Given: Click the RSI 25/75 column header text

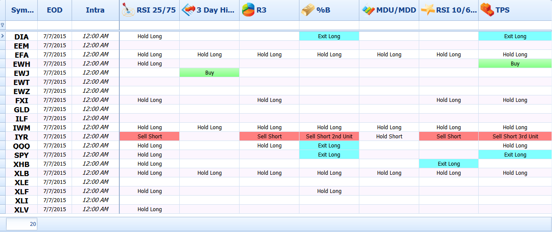Looking at the screenshot, I should point(156,10).
